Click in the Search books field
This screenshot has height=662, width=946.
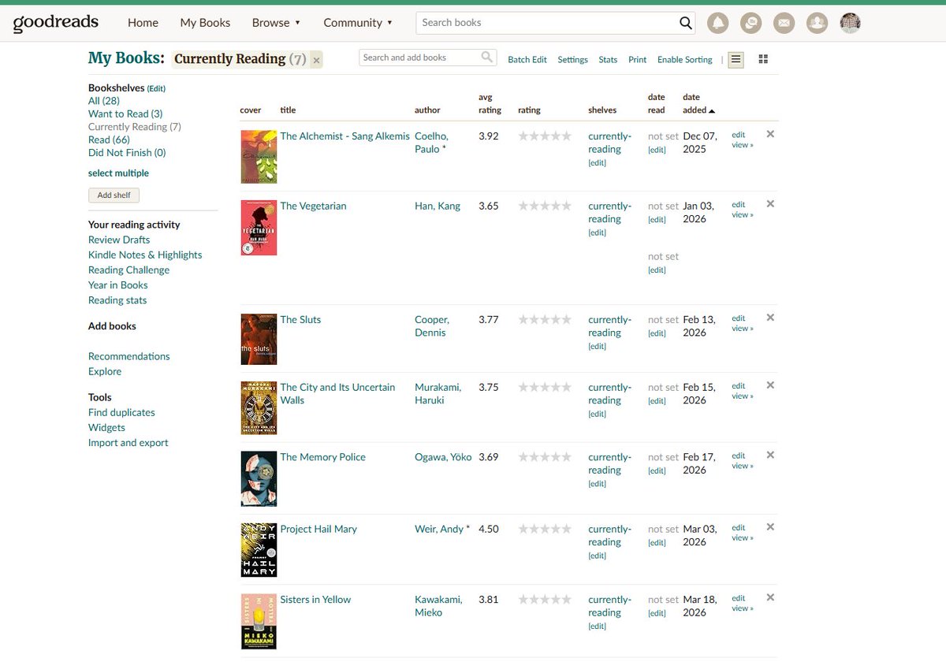pyautogui.click(x=548, y=23)
